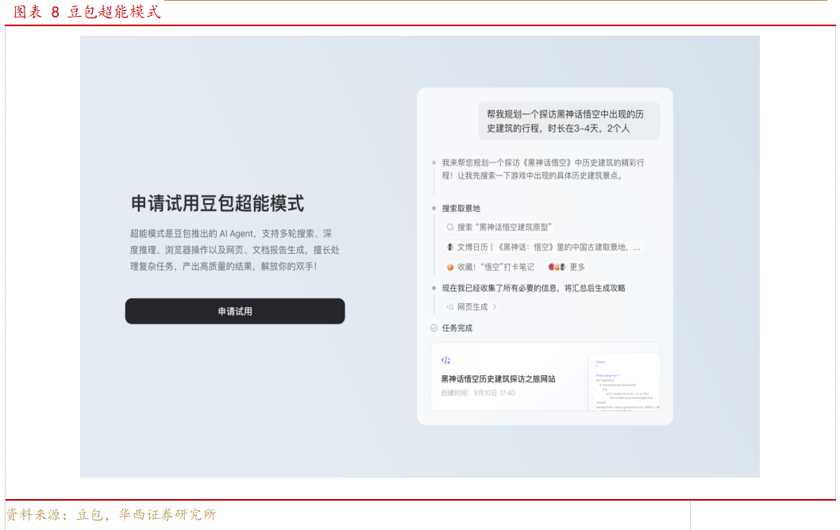This screenshot has height=530, width=840.
Task: Click the stacked avatars icon beside 更多
Action: (x=557, y=267)
